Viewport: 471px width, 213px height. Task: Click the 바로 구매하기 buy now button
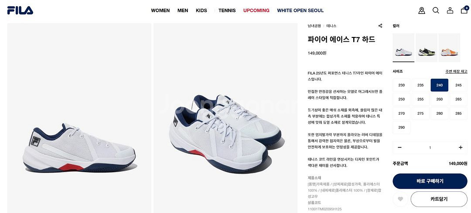[430, 181]
